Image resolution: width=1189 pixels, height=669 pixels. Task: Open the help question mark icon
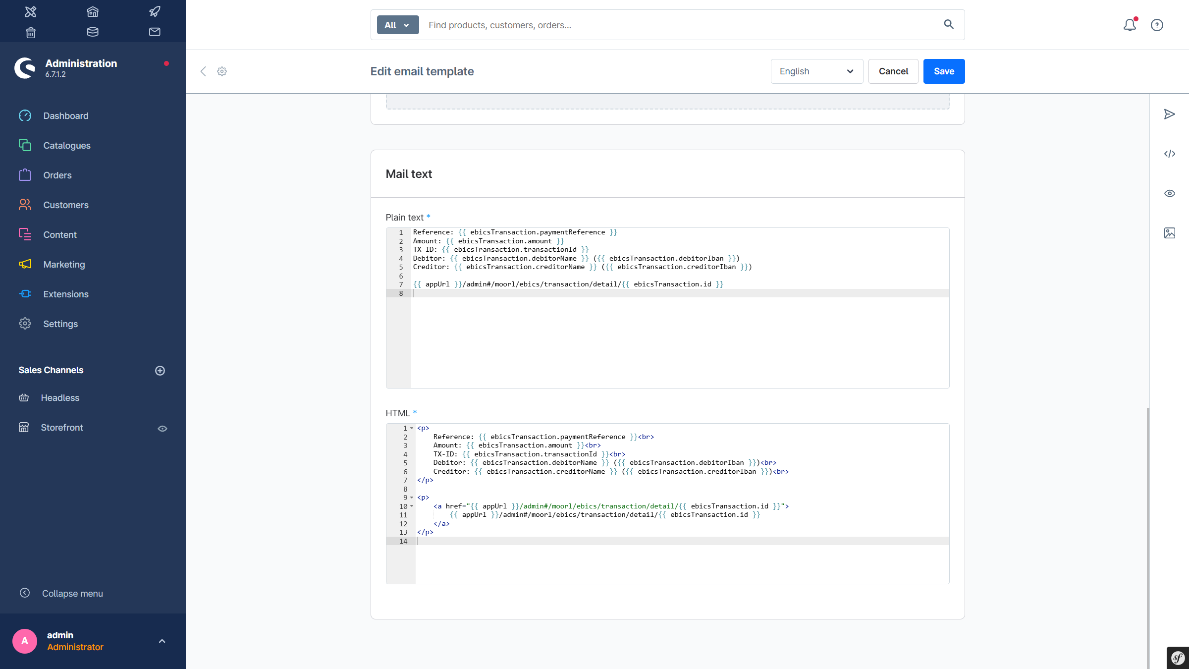click(x=1157, y=25)
